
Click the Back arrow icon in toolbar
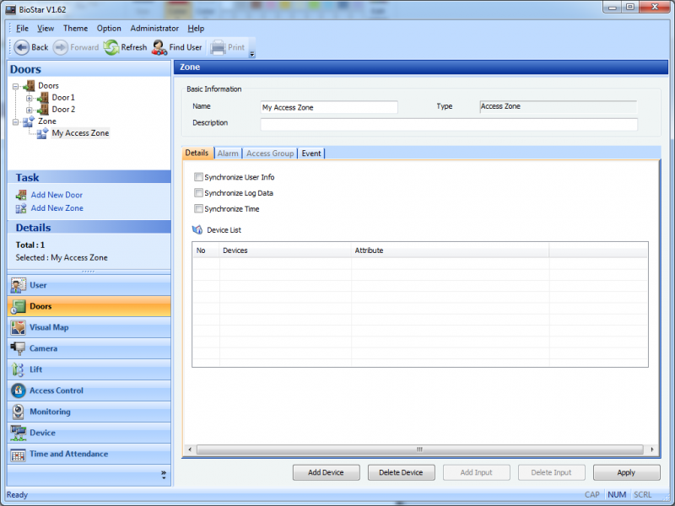point(22,47)
